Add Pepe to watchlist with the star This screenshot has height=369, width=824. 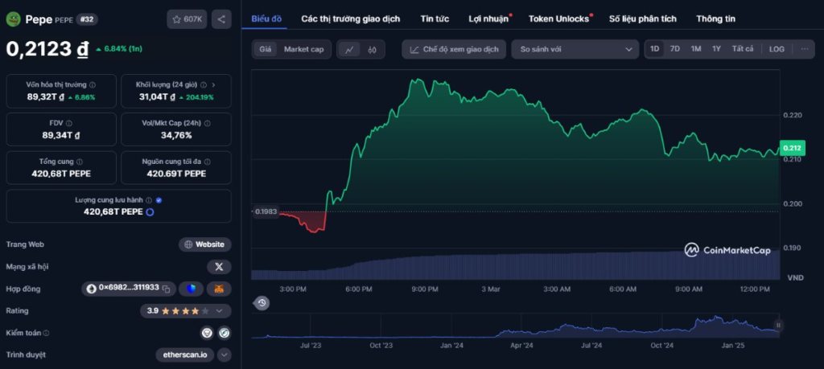point(187,19)
